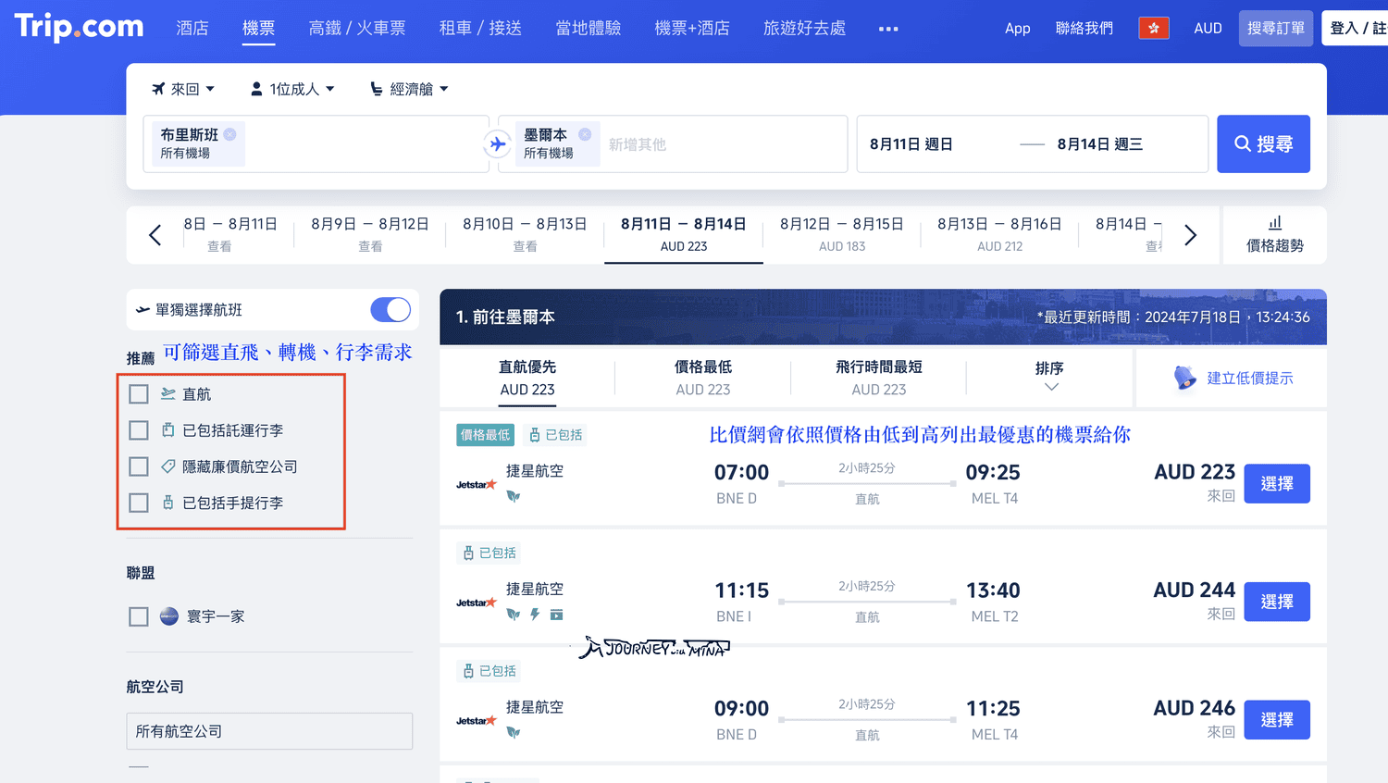This screenshot has height=783, width=1388.
Task: Open 價格趨勢 price trend chart
Action: click(1274, 234)
